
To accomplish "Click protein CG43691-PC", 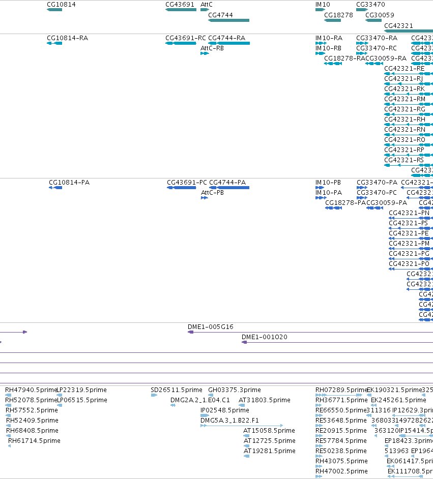I will click(x=187, y=183).
